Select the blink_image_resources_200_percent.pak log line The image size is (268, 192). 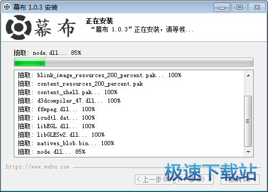point(100,75)
